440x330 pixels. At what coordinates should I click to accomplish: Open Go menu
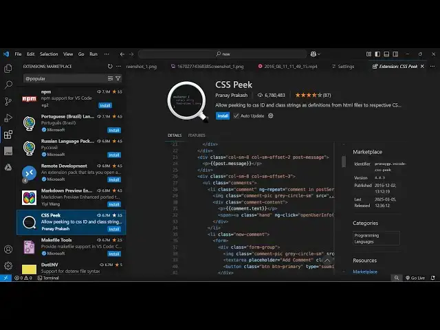pyautogui.click(x=81, y=54)
